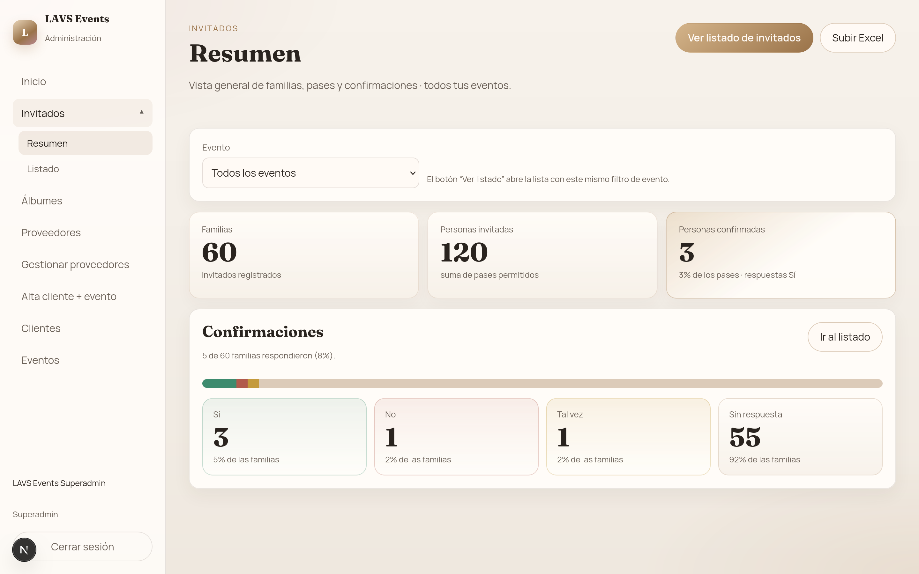The width and height of the screenshot is (919, 574).
Task: Click 'invitados registrados' text
Action: 241,275
